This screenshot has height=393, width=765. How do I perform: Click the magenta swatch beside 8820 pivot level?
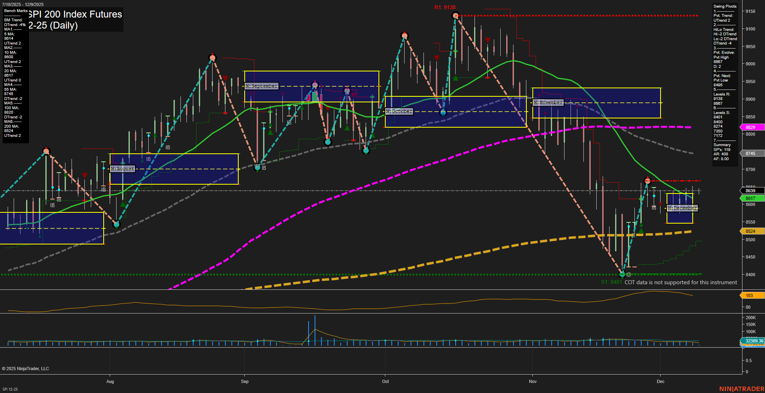click(x=743, y=127)
